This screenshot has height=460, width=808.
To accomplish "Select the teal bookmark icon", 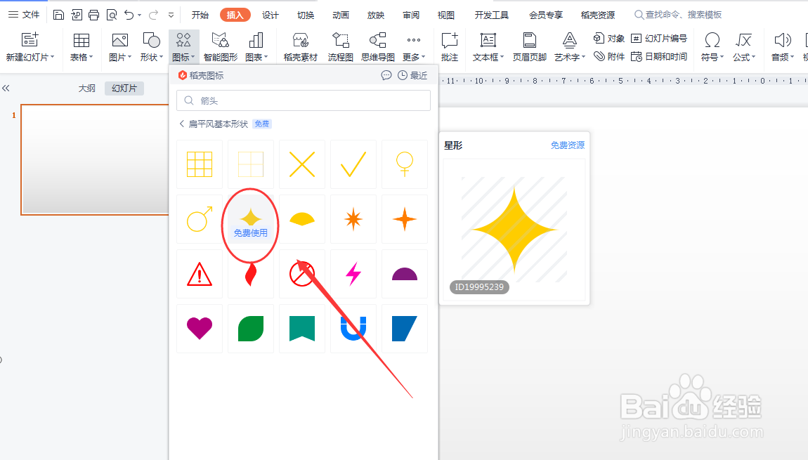I will coord(302,328).
